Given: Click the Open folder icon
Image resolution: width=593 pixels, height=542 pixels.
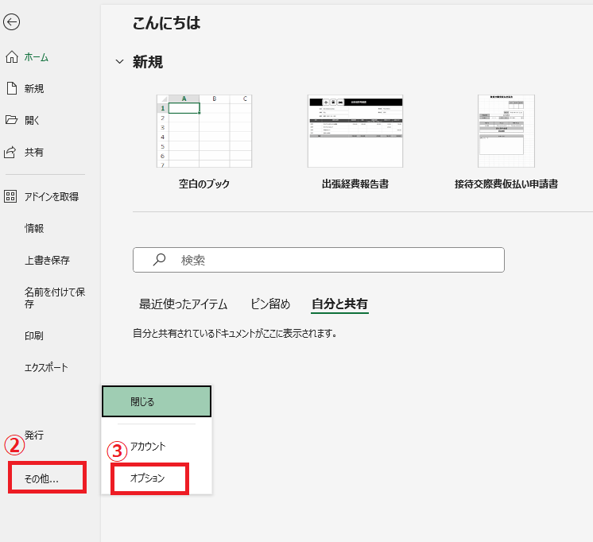Looking at the screenshot, I should tap(11, 120).
